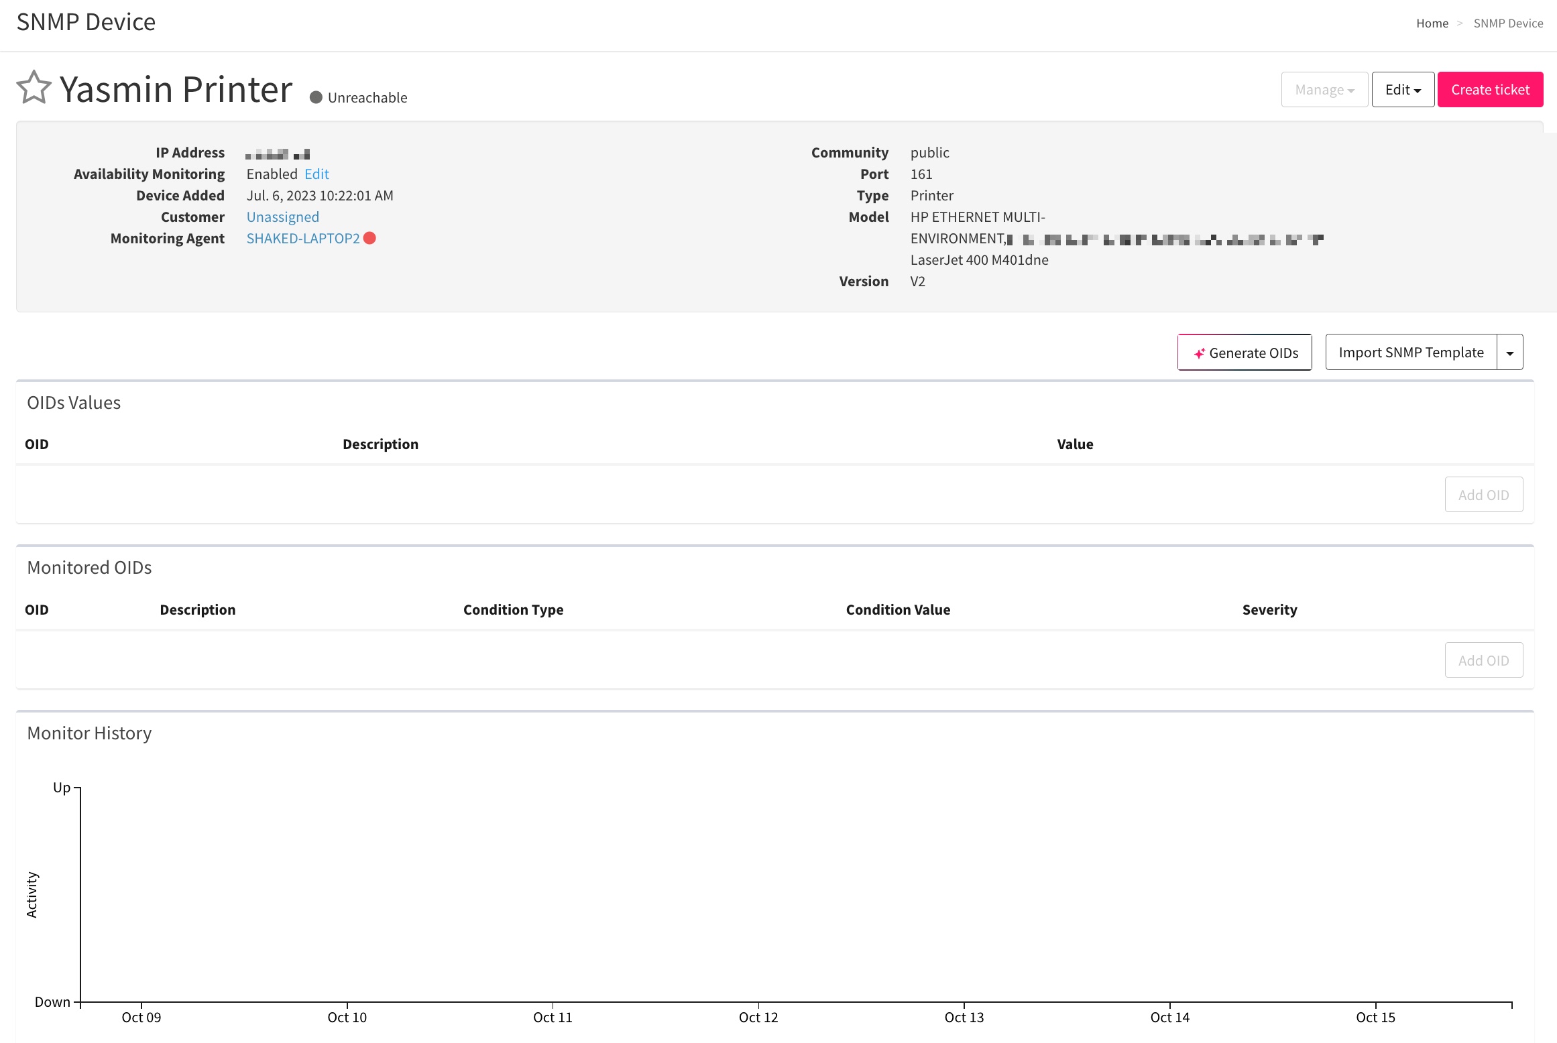Open the Unassigned customer link
Image resolution: width=1557 pixels, height=1043 pixels.
click(x=282, y=217)
